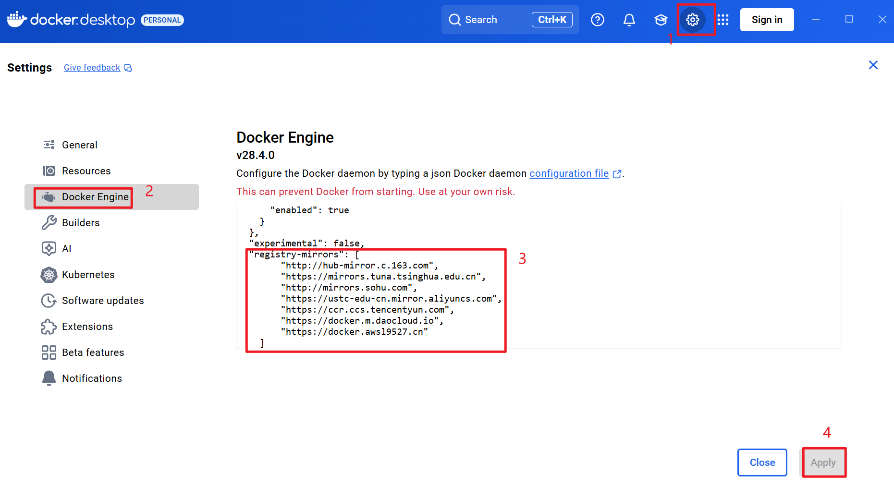
Task: Click the mirrors.tuna.tsinghua.edu.cn line
Action: 383,277
